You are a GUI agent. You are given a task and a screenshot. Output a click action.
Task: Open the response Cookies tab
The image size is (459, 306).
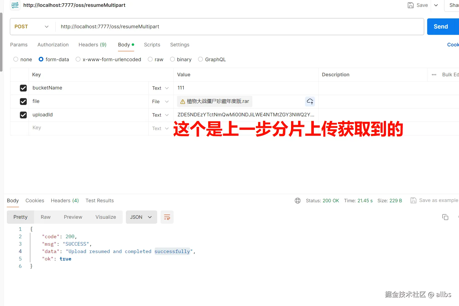pos(35,201)
